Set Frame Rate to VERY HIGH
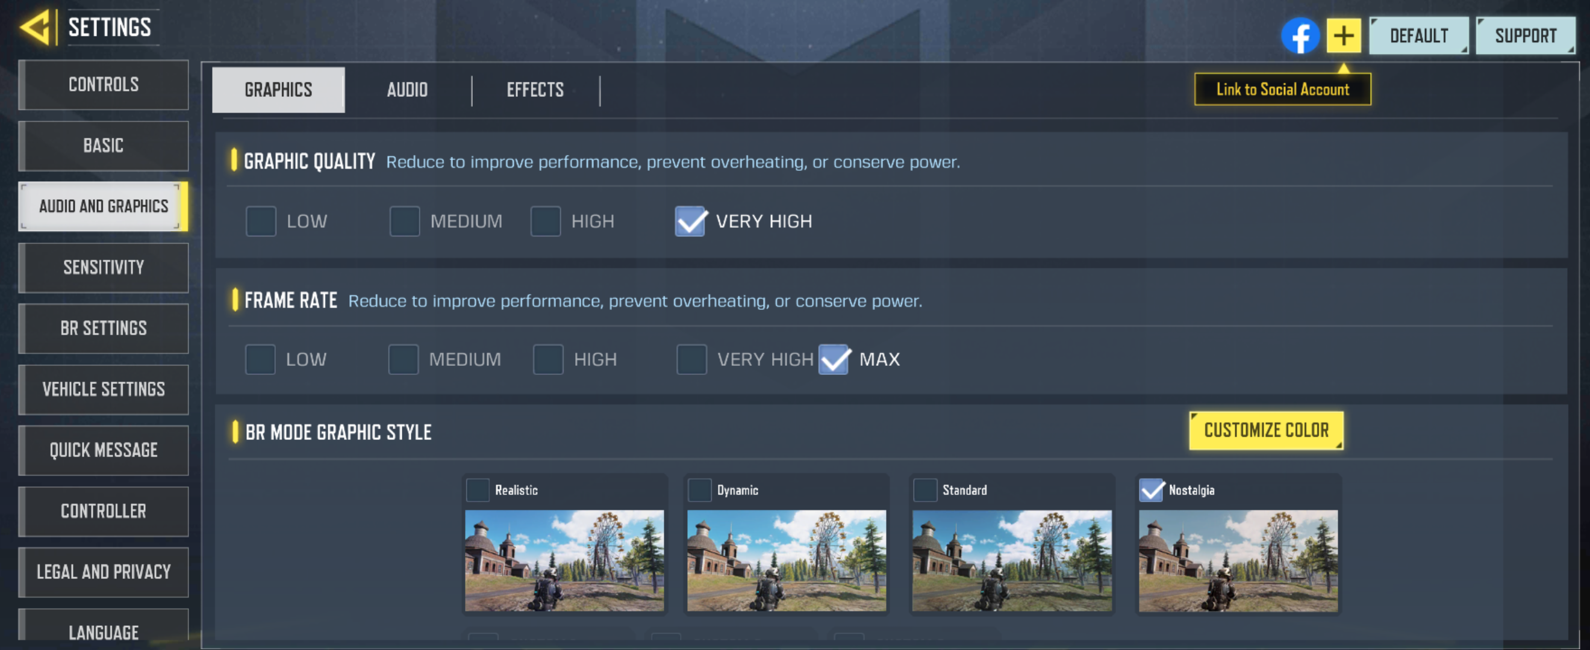The image size is (1590, 650). pyautogui.click(x=691, y=359)
